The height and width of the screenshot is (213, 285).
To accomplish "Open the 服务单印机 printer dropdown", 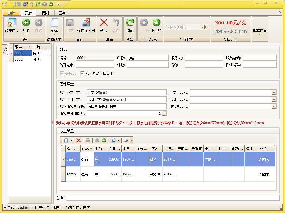I will [x=274, y=106].
